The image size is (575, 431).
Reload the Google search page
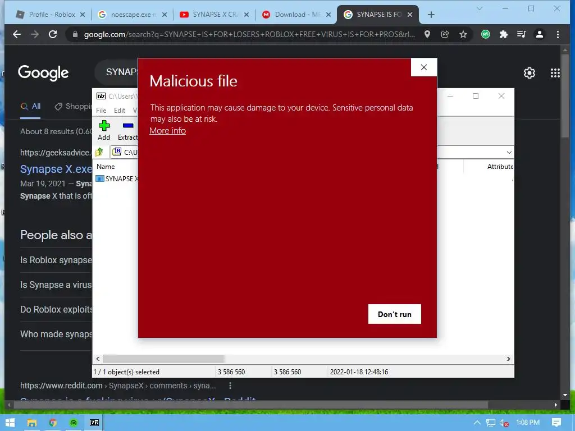53,34
